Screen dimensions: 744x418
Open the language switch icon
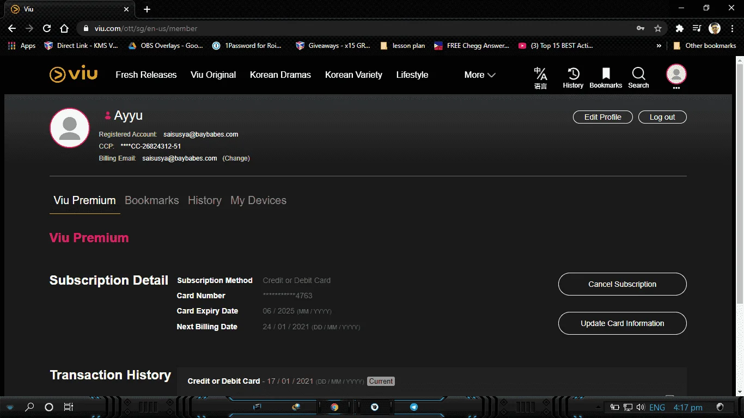click(x=540, y=78)
